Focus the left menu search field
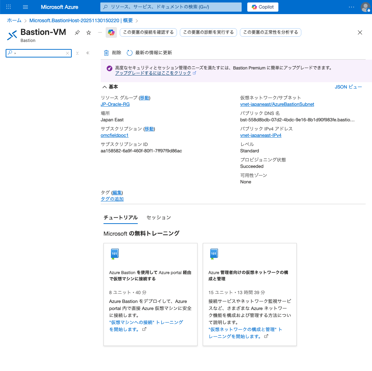 point(39,53)
